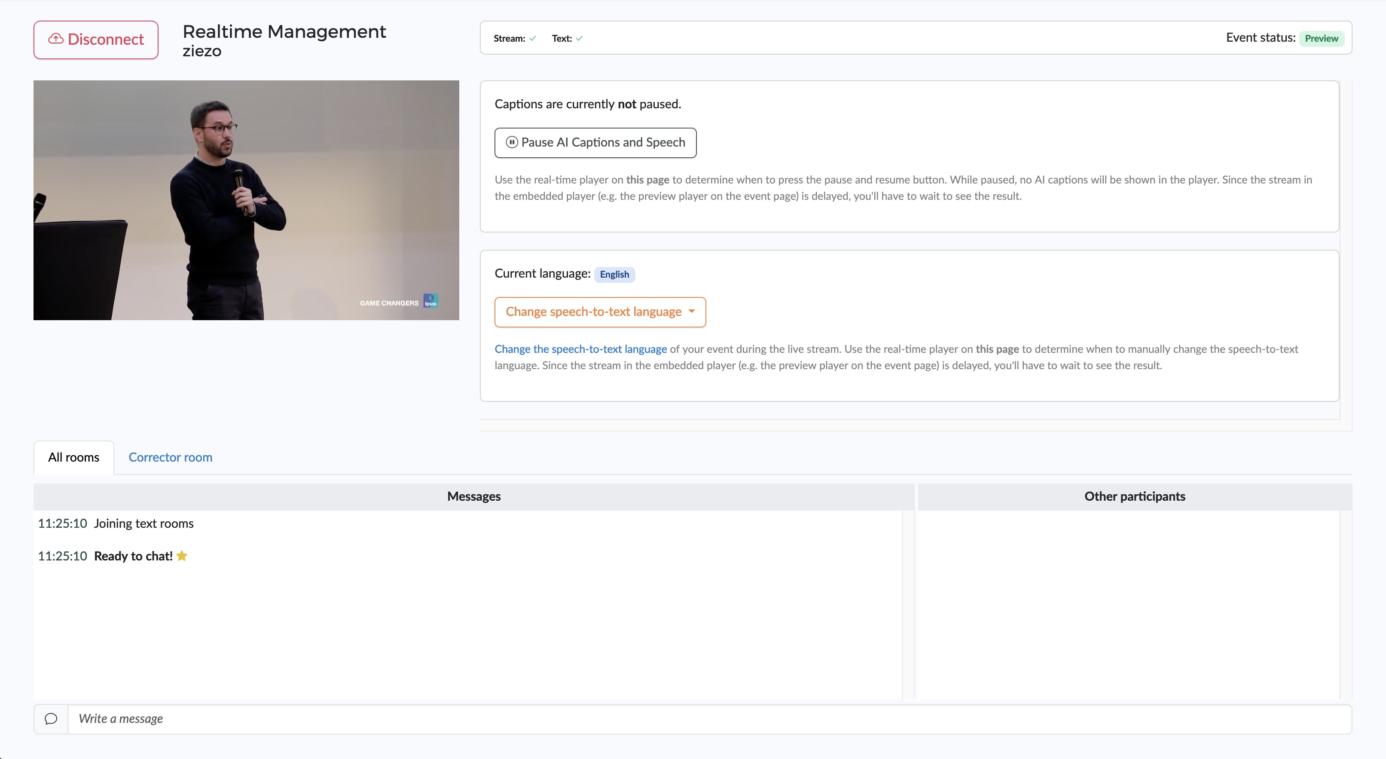The image size is (1386, 759).
Task: Click the Other participants panel scrollbar
Action: 1345,605
